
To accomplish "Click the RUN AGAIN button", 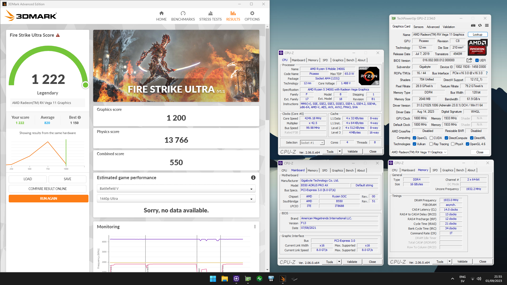I will tap(49, 198).
